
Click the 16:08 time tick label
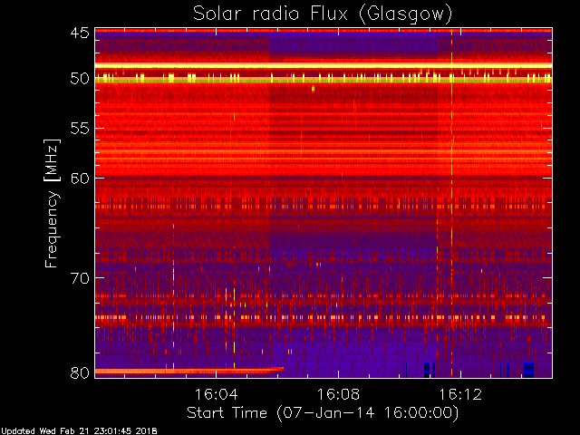(x=338, y=394)
